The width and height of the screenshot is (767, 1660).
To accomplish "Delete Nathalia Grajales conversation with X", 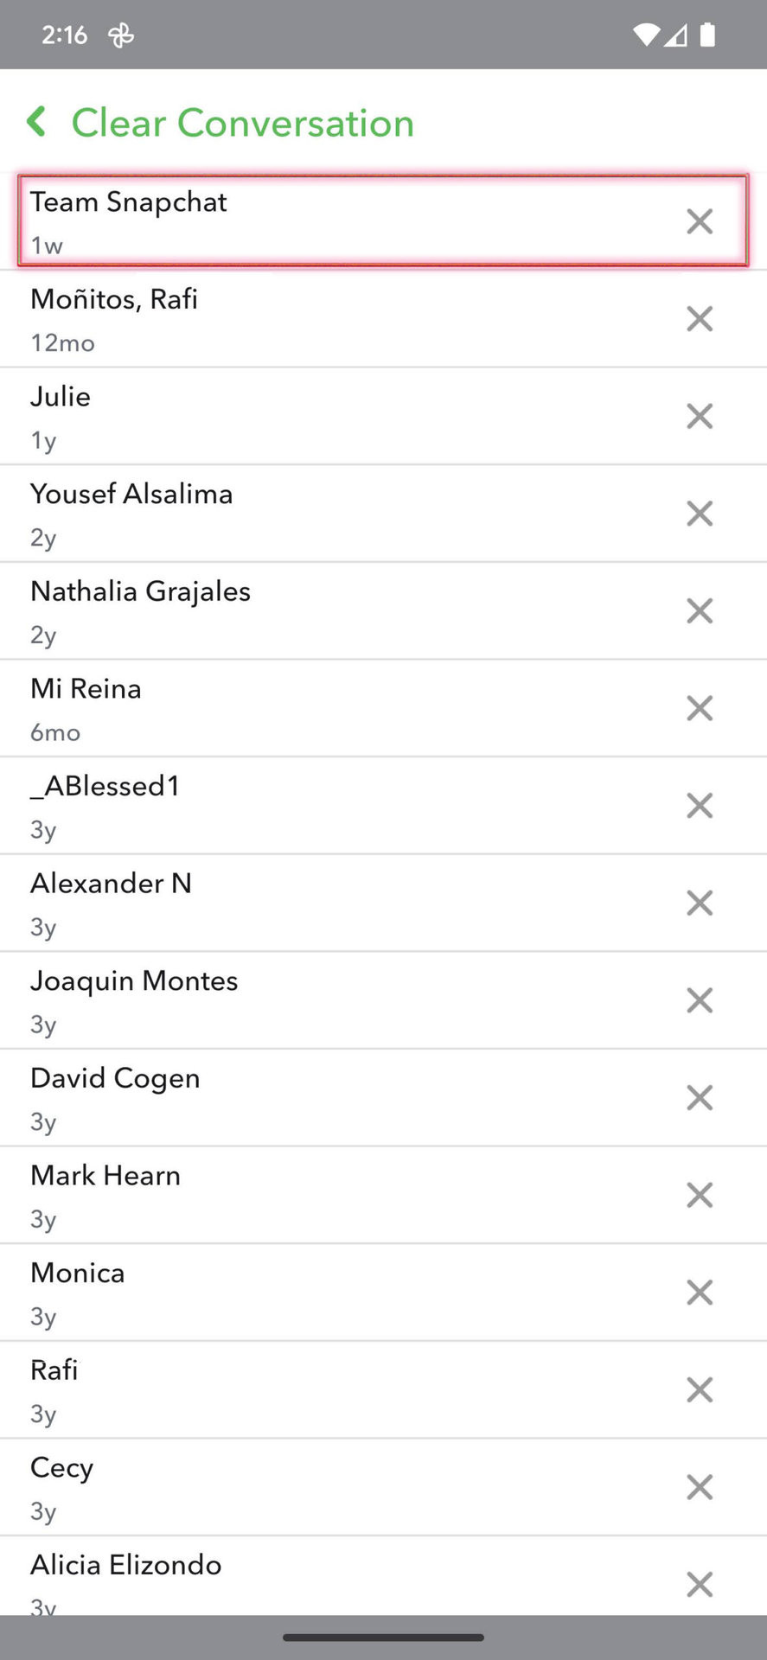I will pyautogui.click(x=700, y=611).
